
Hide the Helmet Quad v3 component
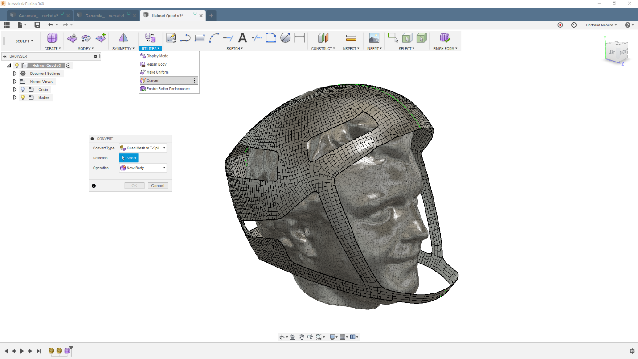16,65
